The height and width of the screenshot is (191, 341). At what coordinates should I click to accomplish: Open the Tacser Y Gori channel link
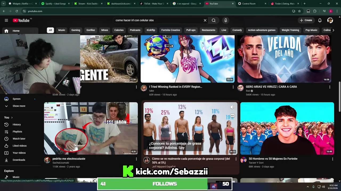(x=256, y=163)
